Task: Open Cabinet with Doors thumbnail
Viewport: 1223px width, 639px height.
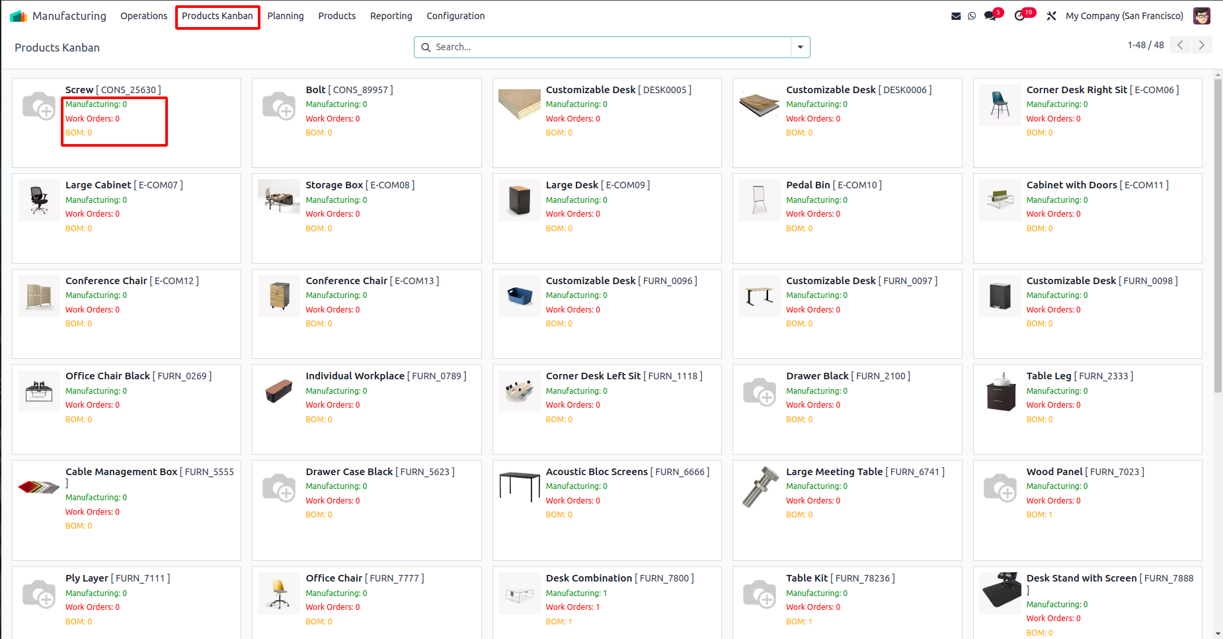Action: click(1000, 200)
